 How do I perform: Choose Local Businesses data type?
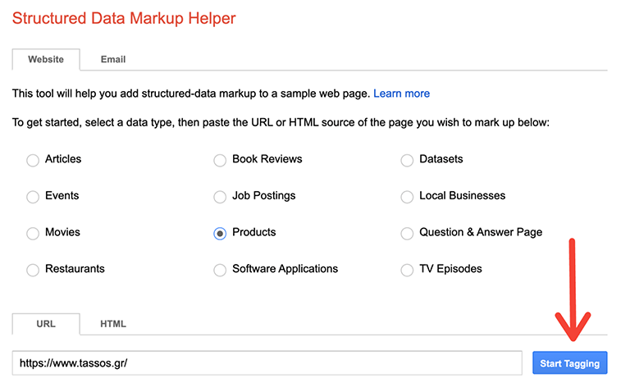click(x=407, y=197)
